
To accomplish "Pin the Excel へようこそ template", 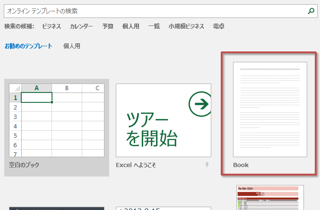I will [207, 165].
